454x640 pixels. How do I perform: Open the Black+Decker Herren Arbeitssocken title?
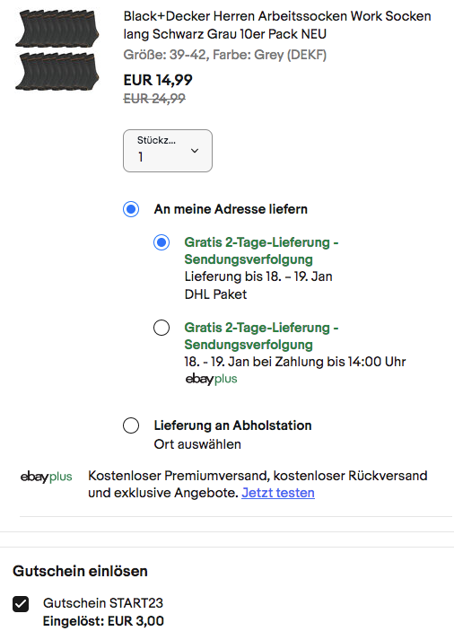coord(277,25)
